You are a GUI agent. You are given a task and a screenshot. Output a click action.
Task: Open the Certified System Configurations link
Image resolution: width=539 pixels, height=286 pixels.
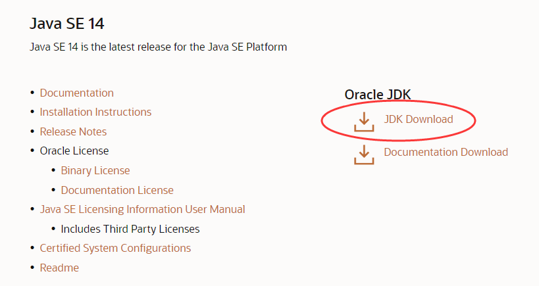click(115, 249)
